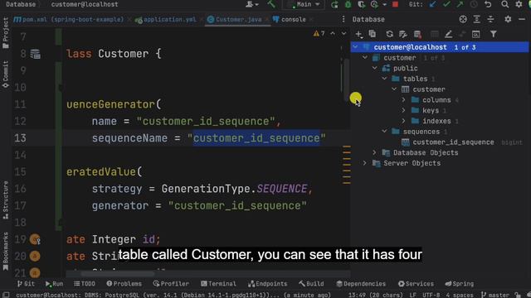Click Git Push green arrow icon
The height and width of the screenshot is (298, 531).
pyautogui.click(x=460, y=4)
